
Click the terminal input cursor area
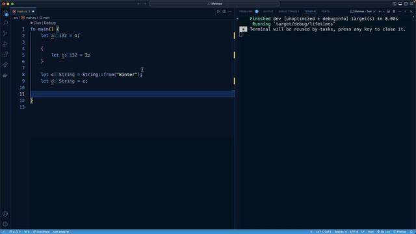240,34
